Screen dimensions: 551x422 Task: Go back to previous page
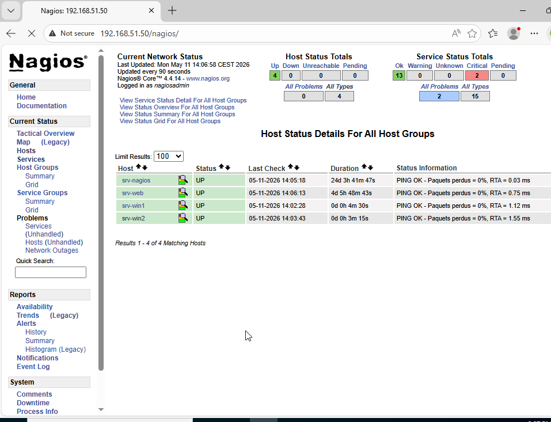click(x=11, y=33)
